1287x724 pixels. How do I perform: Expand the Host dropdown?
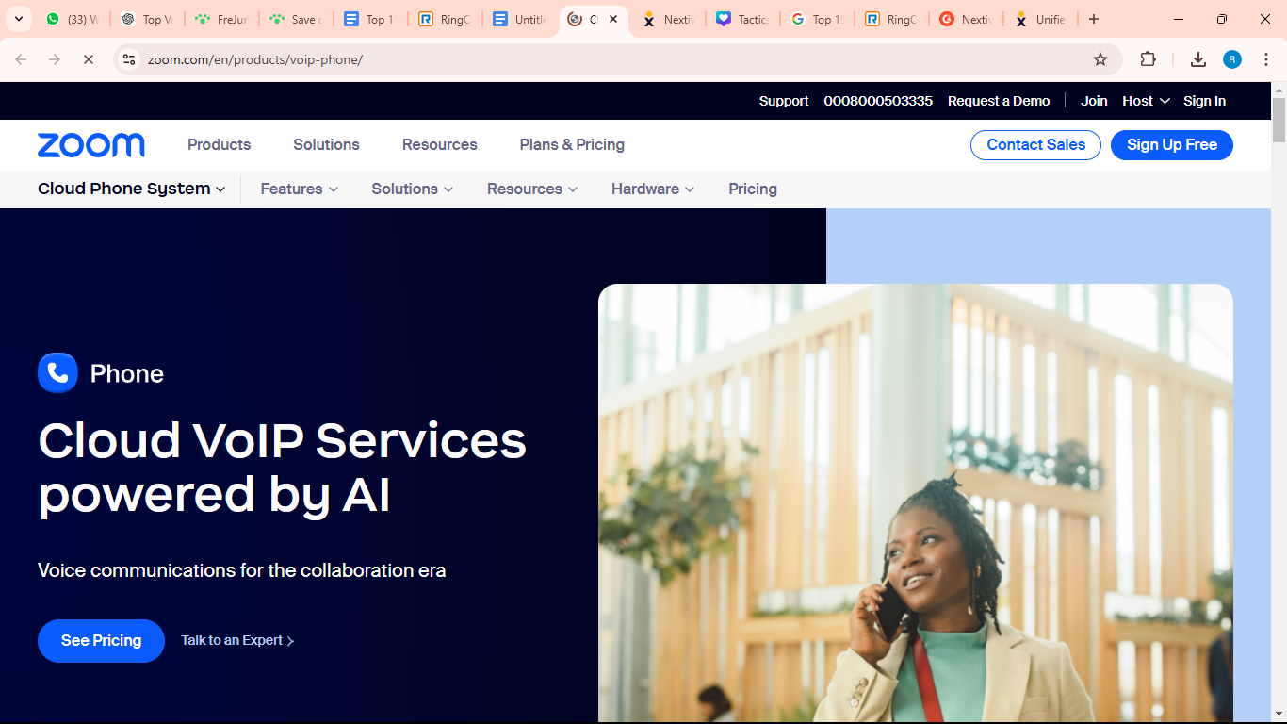coord(1145,101)
